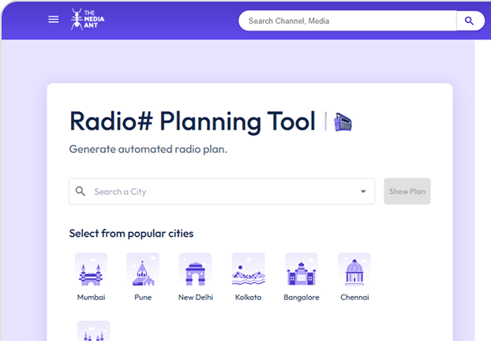The width and height of the screenshot is (491, 341).
Task: Select the Chennai city icon
Action: 354,270
